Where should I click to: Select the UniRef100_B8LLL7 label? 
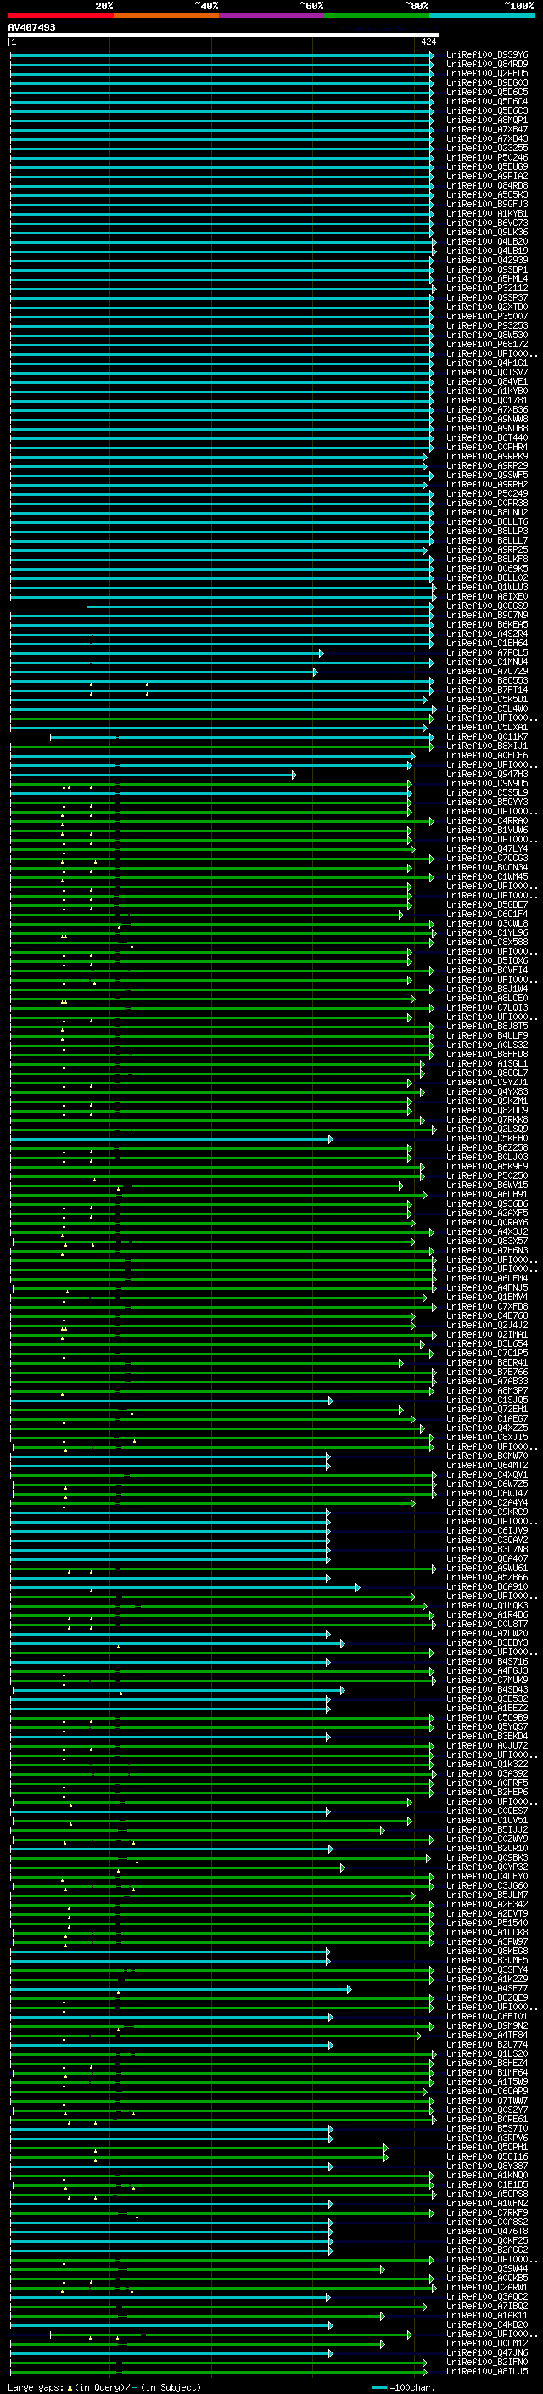[486, 540]
